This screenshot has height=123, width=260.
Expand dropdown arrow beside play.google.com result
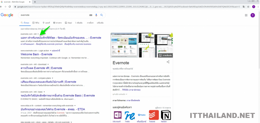(x=71, y=122)
